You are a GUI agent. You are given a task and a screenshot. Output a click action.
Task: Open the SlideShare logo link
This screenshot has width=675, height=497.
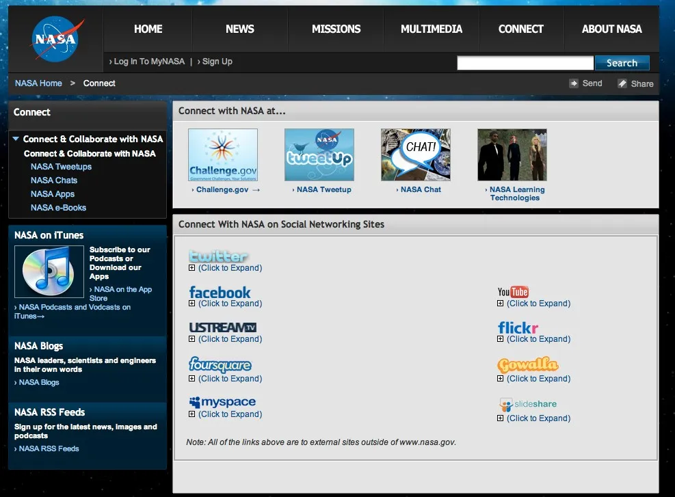pyautogui.click(x=528, y=405)
